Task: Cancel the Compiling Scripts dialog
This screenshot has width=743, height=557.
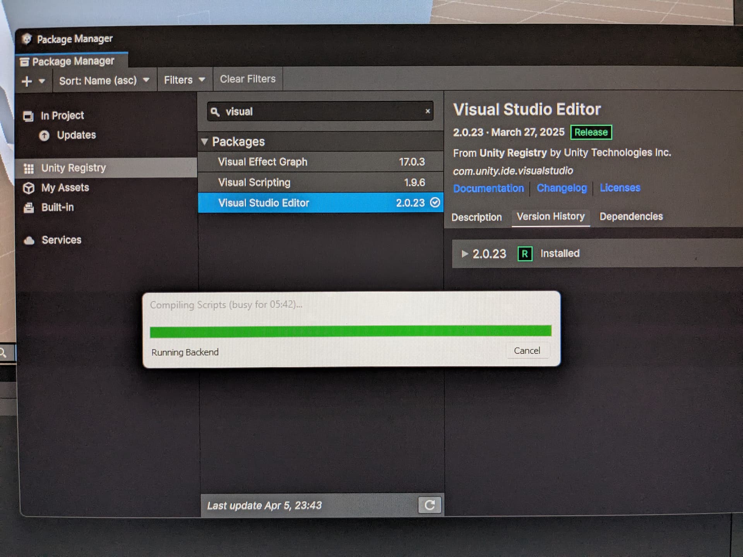Action: tap(527, 350)
